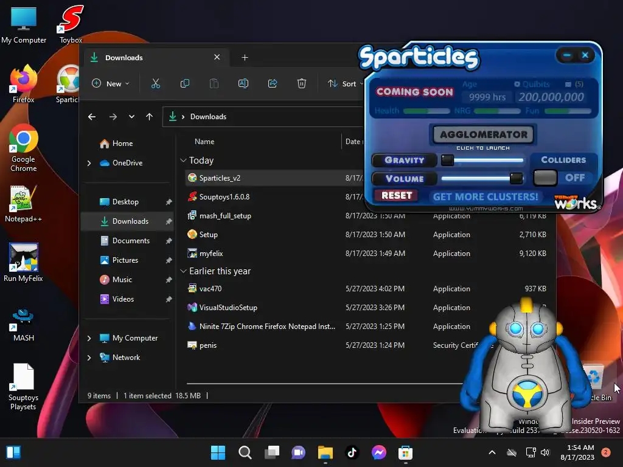Open Microsoft Store from taskbar
This screenshot has width=623, height=467.
405,452
